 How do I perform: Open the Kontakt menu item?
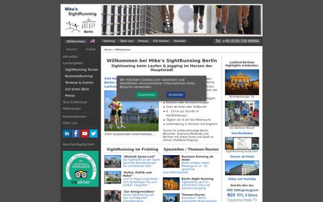179,41
